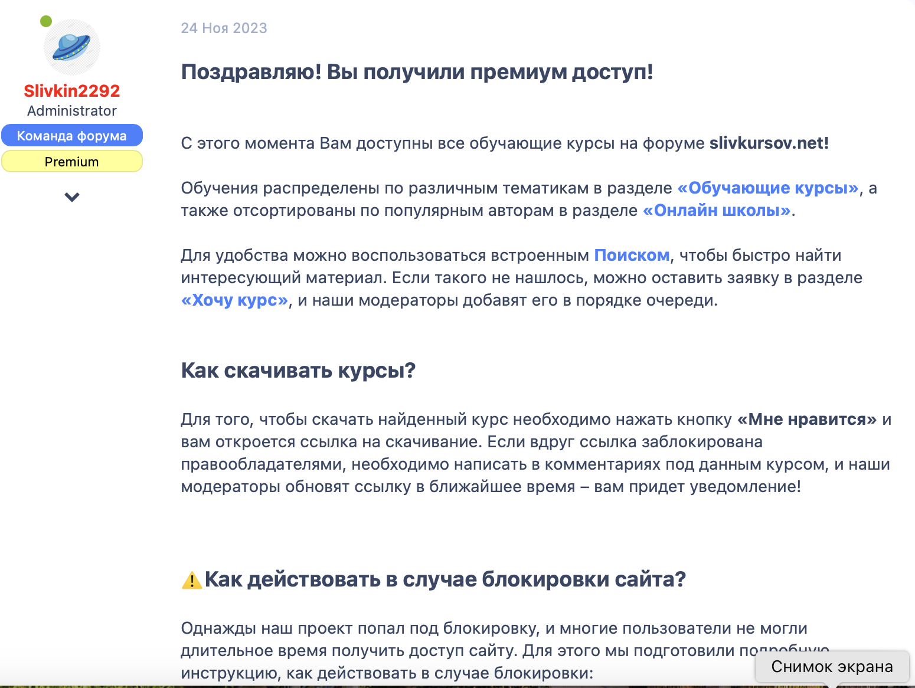The image size is (915, 688).
Task: Click the Administrator title under the username
Action: [x=72, y=111]
